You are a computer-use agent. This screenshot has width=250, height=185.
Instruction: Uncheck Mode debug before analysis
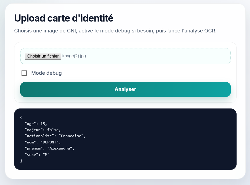(x=24, y=73)
